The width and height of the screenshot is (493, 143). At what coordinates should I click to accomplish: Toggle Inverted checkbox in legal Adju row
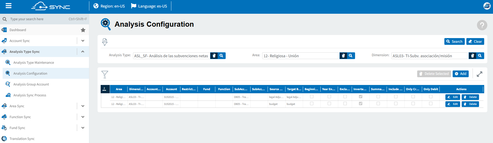360,97
